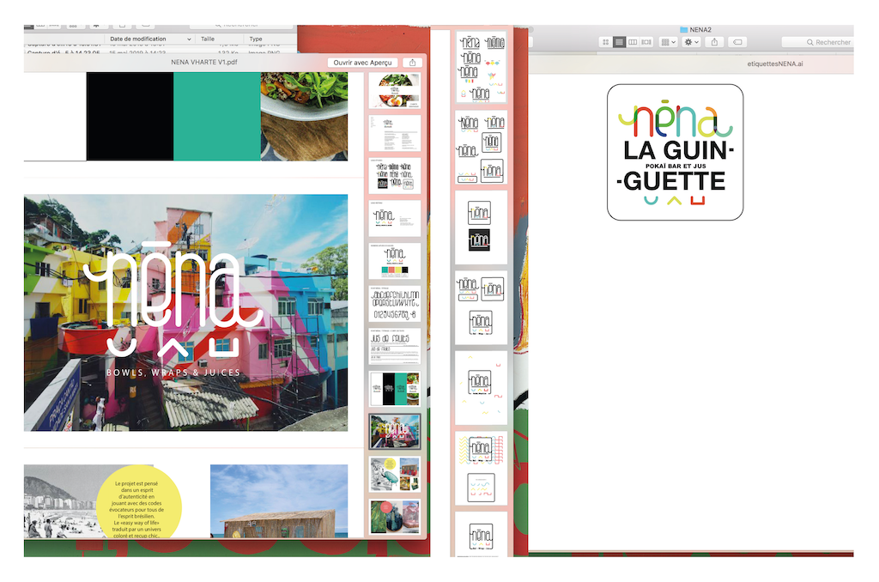Select the highlighted favela photo page thumbnail
The width and height of the screenshot is (879, 582).
pyautogui.click(x=395, y=432)
